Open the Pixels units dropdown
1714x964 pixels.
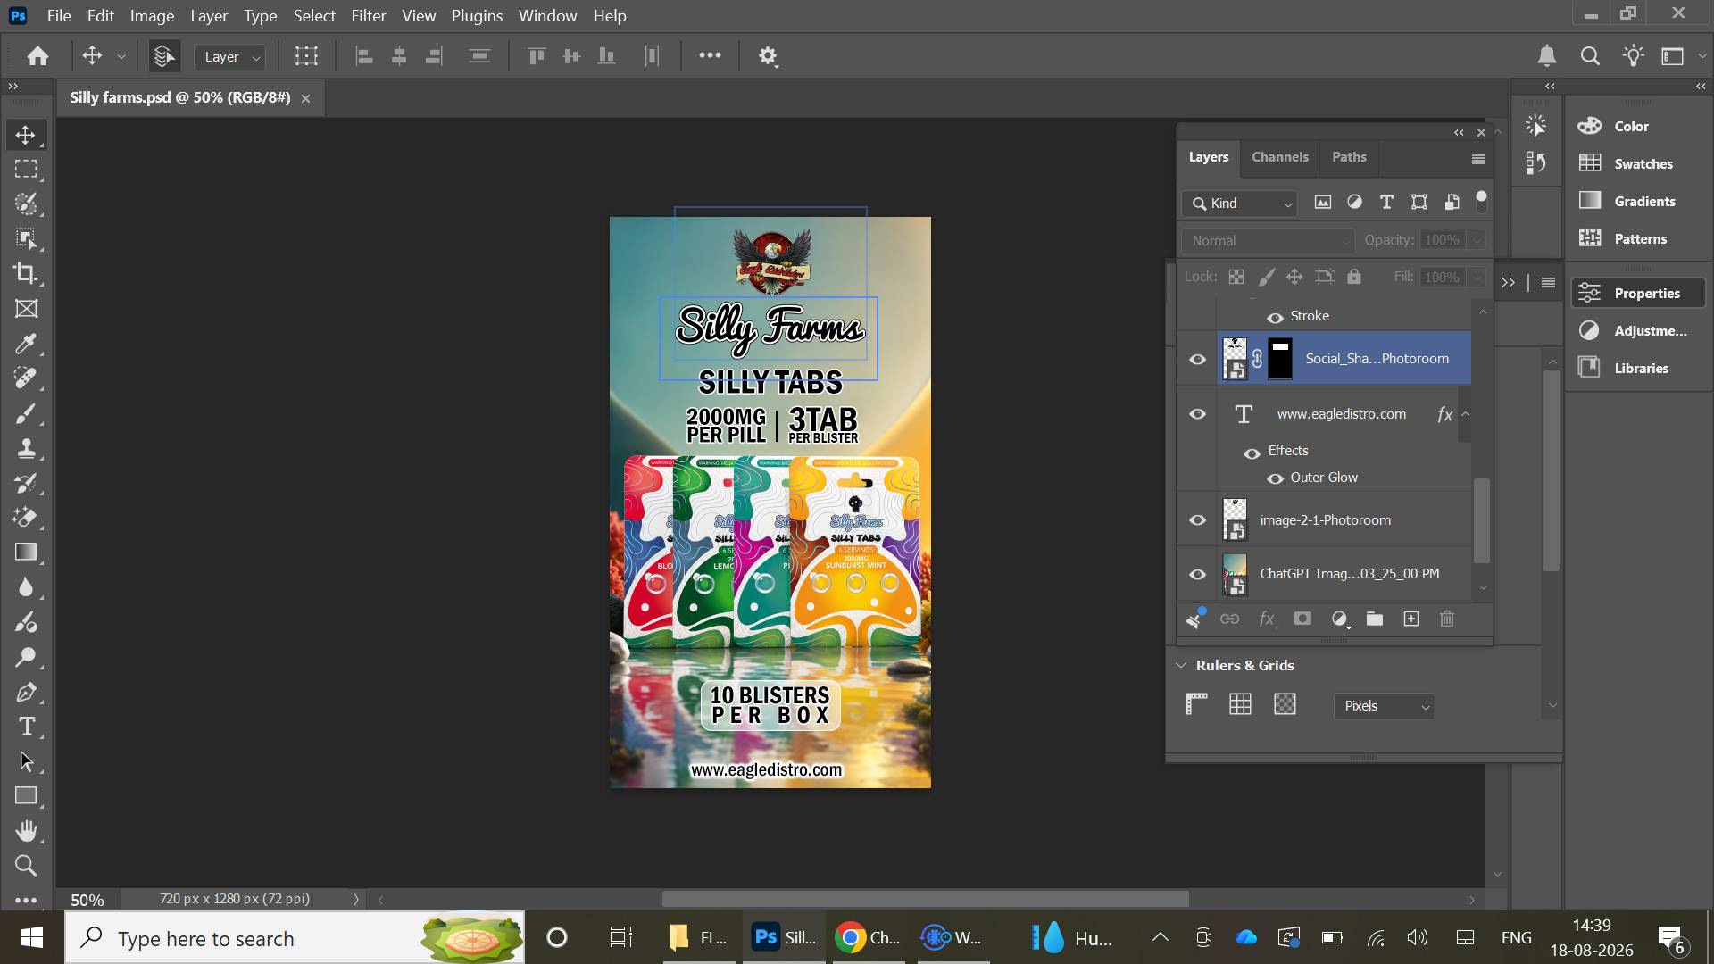[x=1384, y=706]
